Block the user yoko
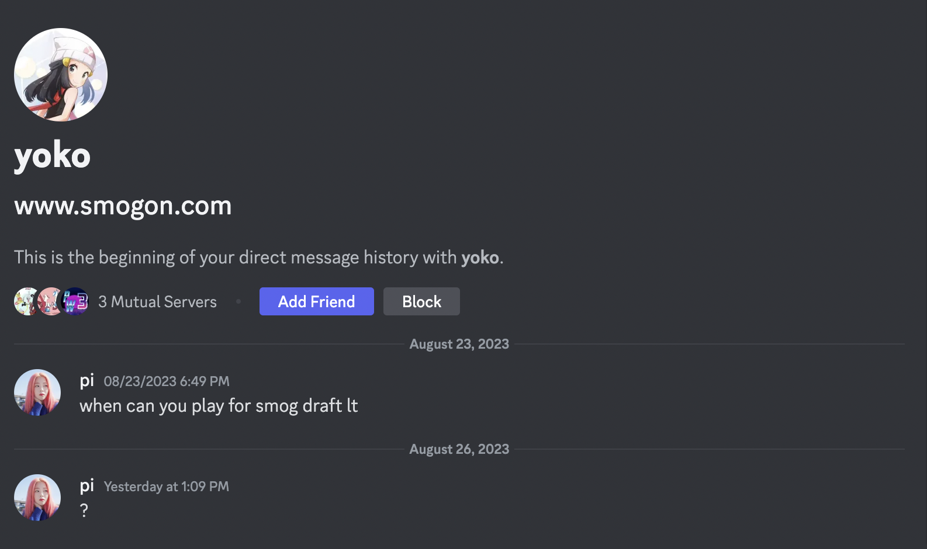This screenshot has height=549, width=927. (x=421, y=301)
